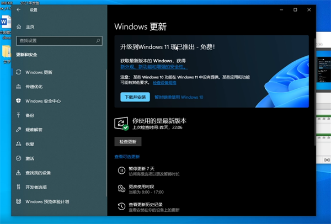This screenshot has width=331, height=224.
Task: Open 疑难解答 wrench icon
Action: (x=19, y=130)
